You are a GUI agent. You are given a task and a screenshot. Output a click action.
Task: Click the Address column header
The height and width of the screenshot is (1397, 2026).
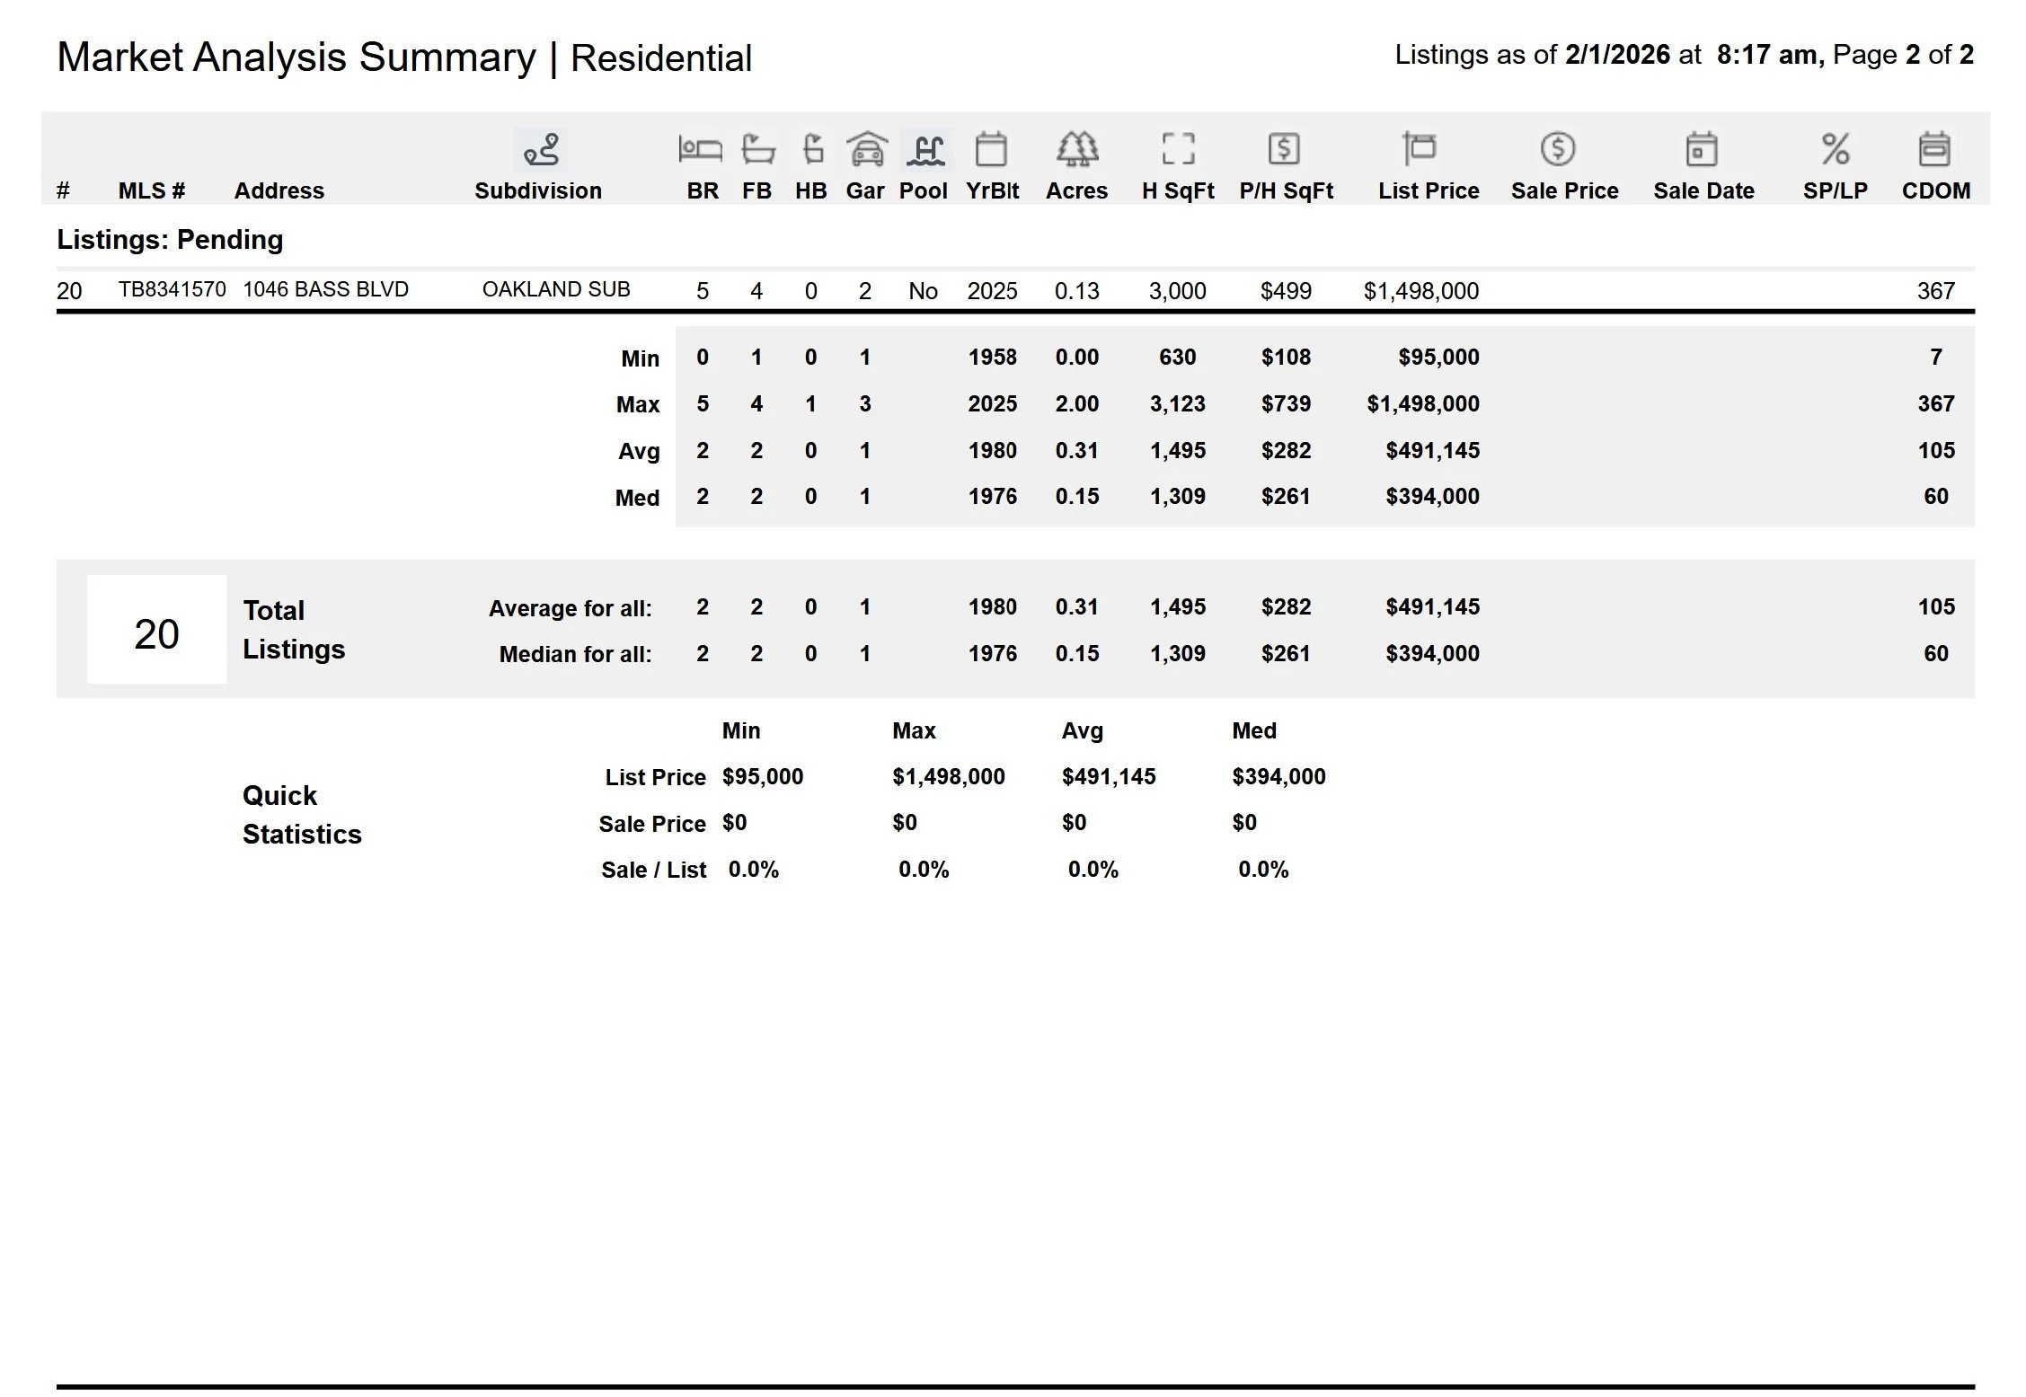279,190
